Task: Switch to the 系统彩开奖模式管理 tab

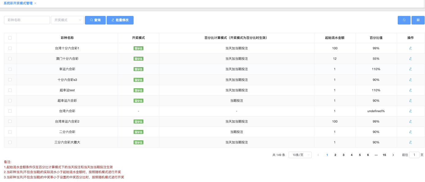Action: (18, 3)
